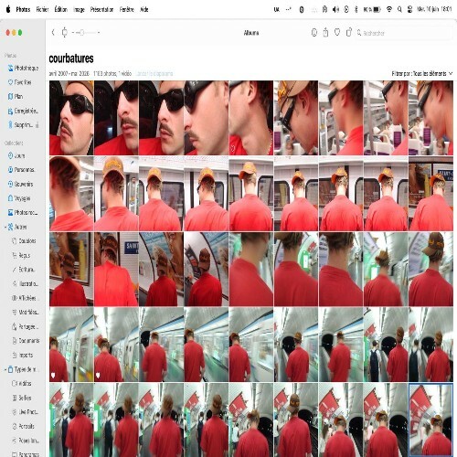Screen dimensions: 457x457
Task: Click the Rechercher search field
Action: pos(403,33)
